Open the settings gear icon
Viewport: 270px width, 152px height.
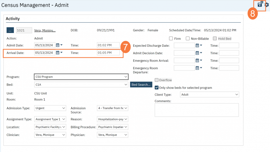pyautogui.click(x=267, y=4)
